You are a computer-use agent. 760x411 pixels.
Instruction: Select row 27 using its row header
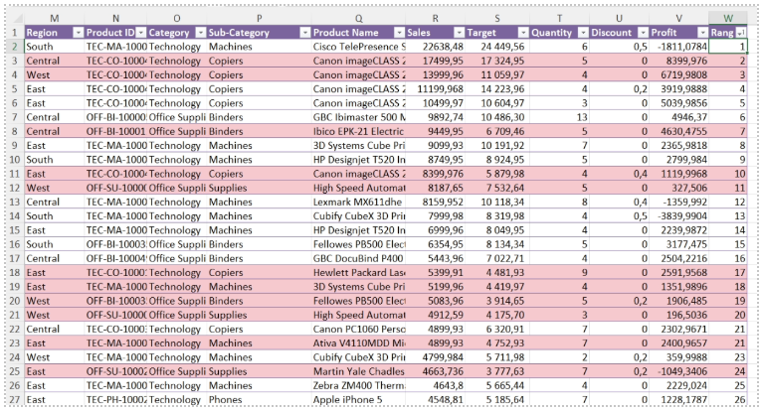12,400
